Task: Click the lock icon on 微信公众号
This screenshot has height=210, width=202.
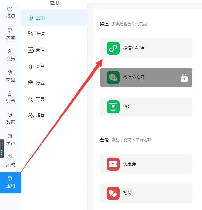Action: [184, 78]
